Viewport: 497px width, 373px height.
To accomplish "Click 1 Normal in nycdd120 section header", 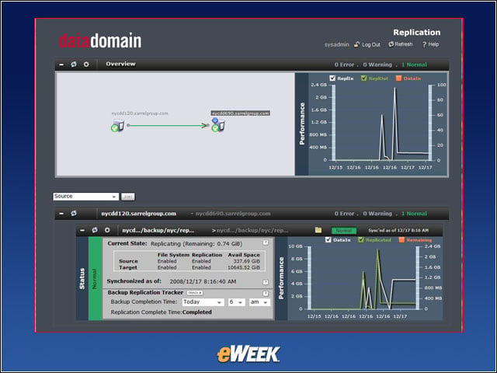I will pyautogui.click(x=414, y=214).
